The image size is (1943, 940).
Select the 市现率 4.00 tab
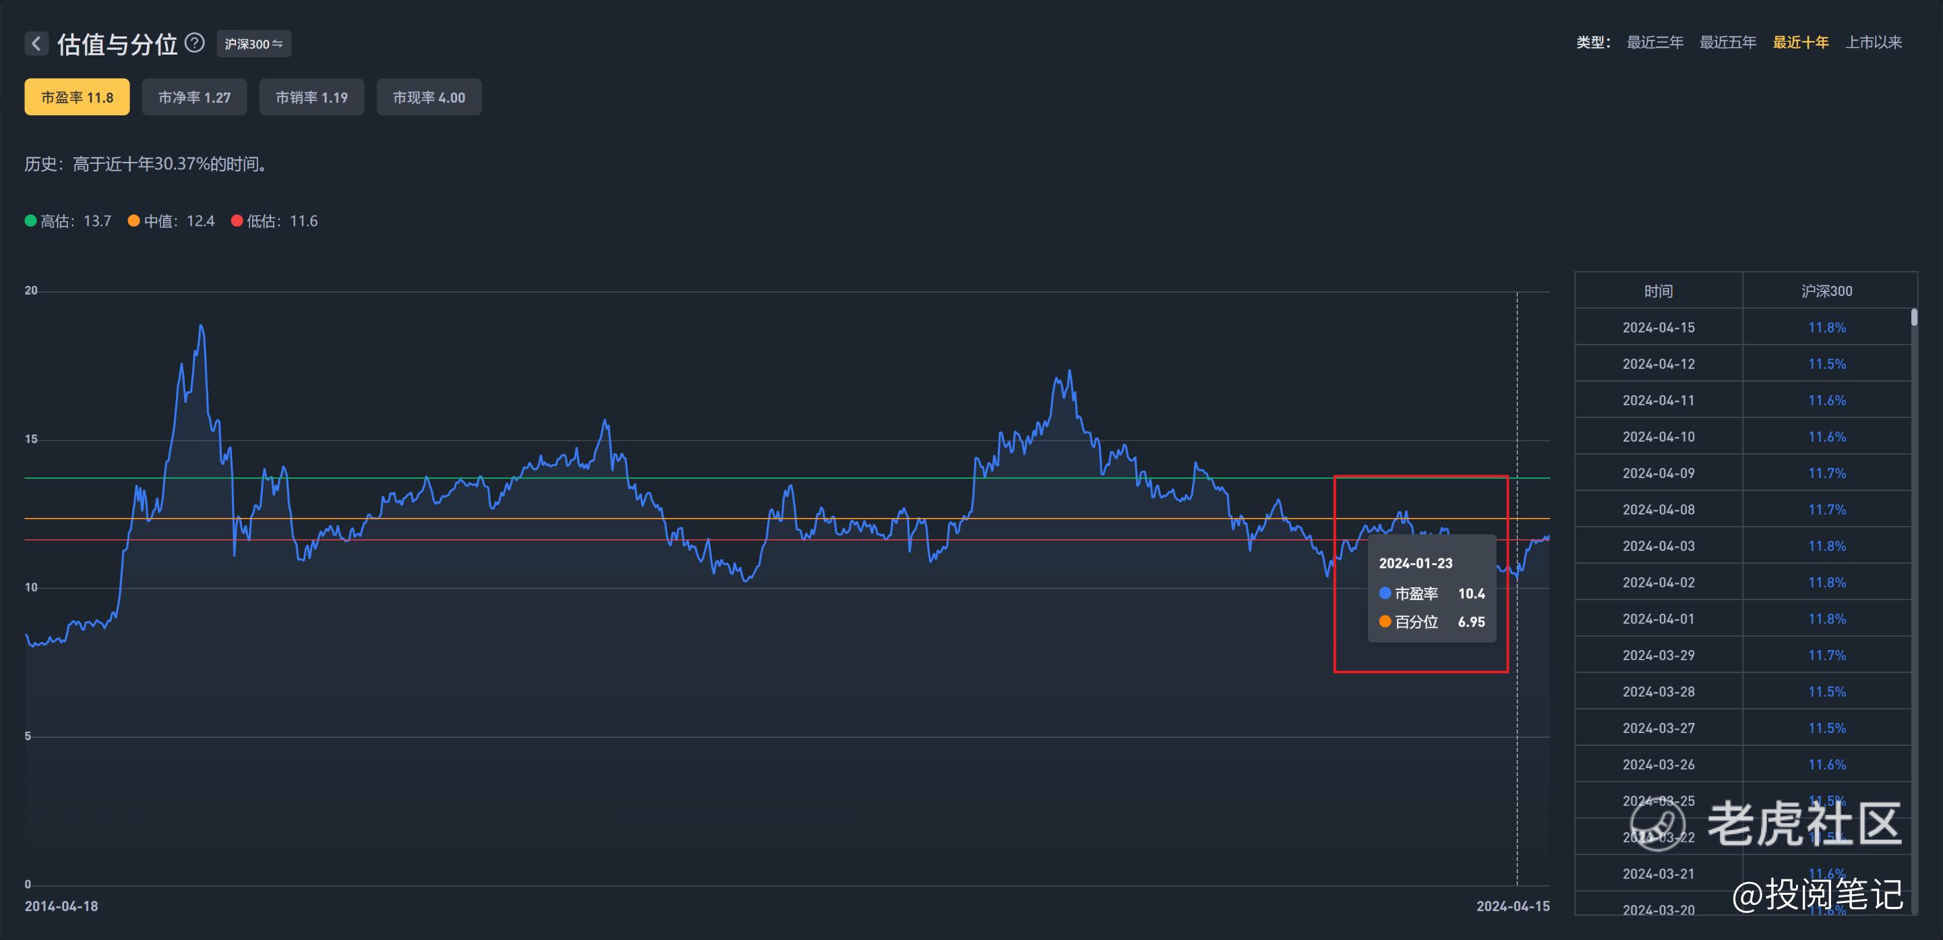click(x=429, y=97)
